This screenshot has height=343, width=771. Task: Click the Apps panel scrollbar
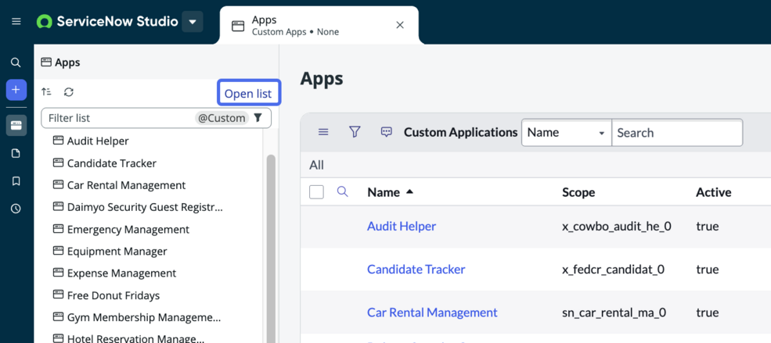(271, 248)
